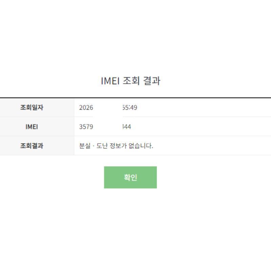Screen dimensions: 271x271
Task: Click the period ending the result message
Action: (152, 148)
